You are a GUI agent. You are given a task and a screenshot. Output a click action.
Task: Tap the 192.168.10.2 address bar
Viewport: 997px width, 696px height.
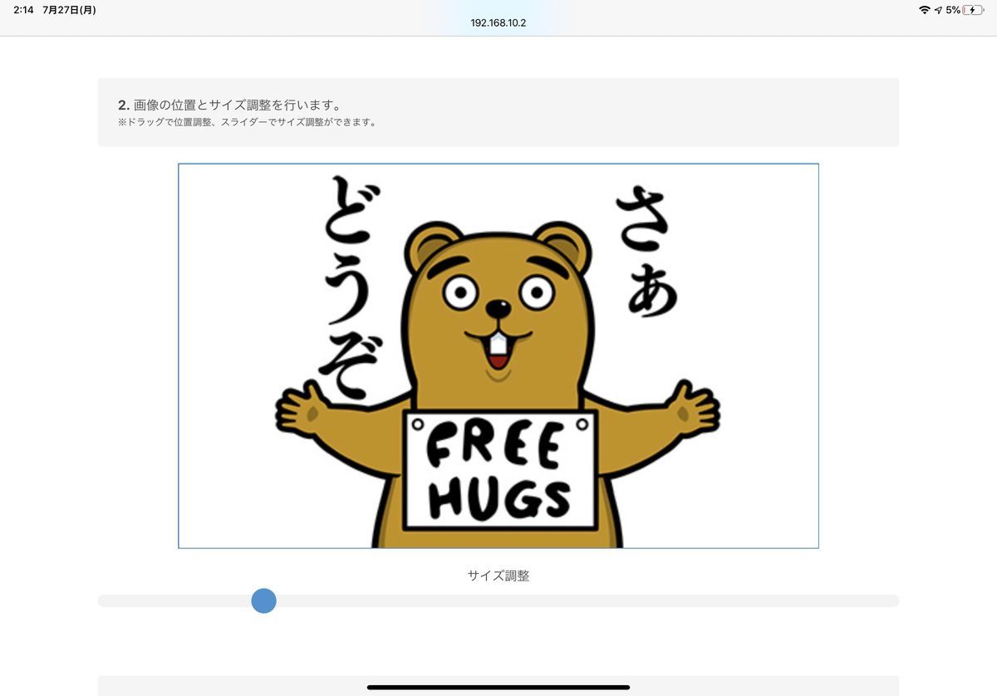[x=498, y=23]
